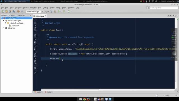Click the search magnifier icon

(x=148, y=8)
